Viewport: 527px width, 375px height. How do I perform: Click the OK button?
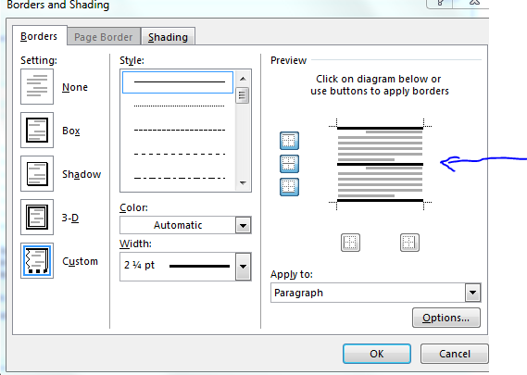[377, 354]
